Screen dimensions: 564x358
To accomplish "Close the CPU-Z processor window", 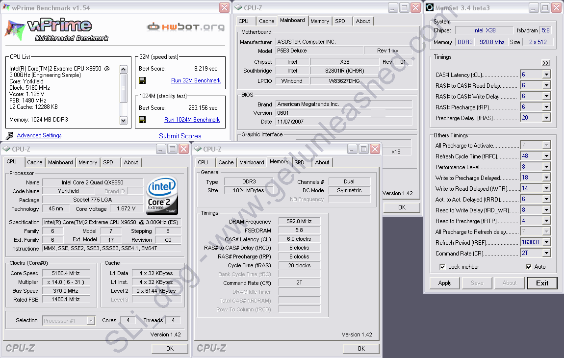I will (x=184, y=149).
